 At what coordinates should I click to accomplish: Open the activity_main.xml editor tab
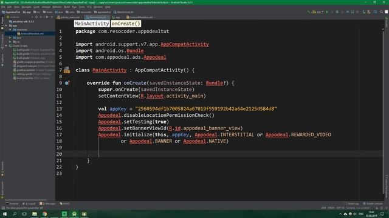69,18
